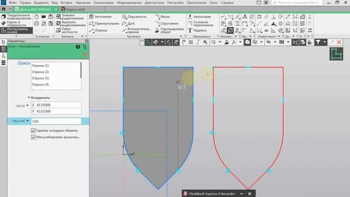Select Инструменты эскиза toolset
The height and width of the screenshot is (197, 350).
[16, 31]
